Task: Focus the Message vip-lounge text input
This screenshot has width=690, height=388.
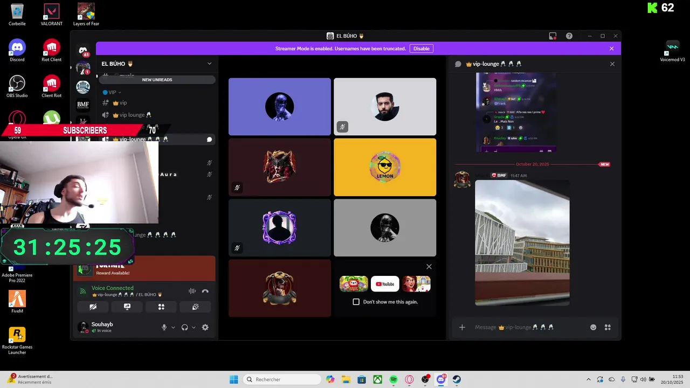Action: pos(528,327)
